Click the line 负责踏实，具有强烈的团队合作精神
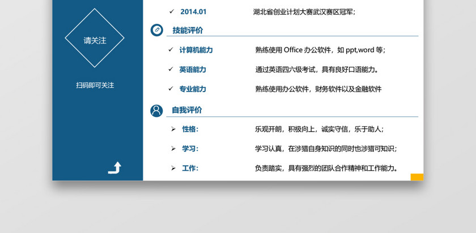 point(326,168)
